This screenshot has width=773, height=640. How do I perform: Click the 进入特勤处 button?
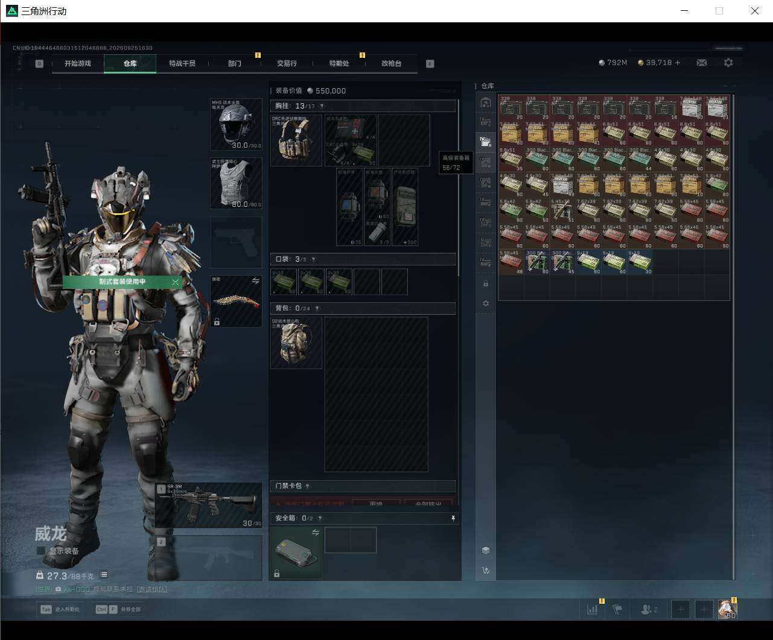pos(60,609)
